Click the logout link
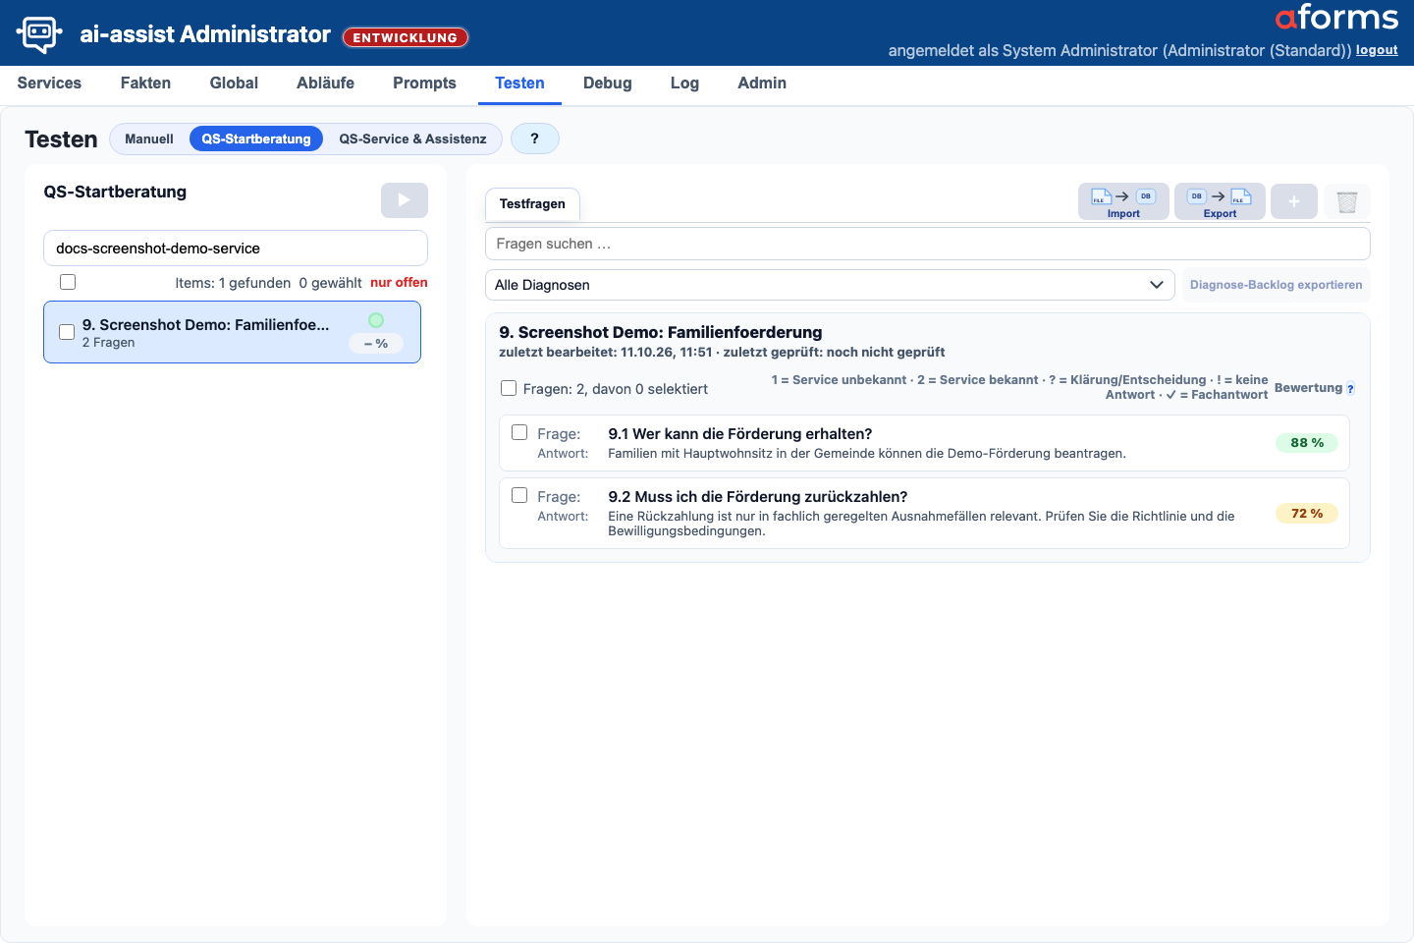The height and width of the screenshot is (943, 1414). [1377, 50]
